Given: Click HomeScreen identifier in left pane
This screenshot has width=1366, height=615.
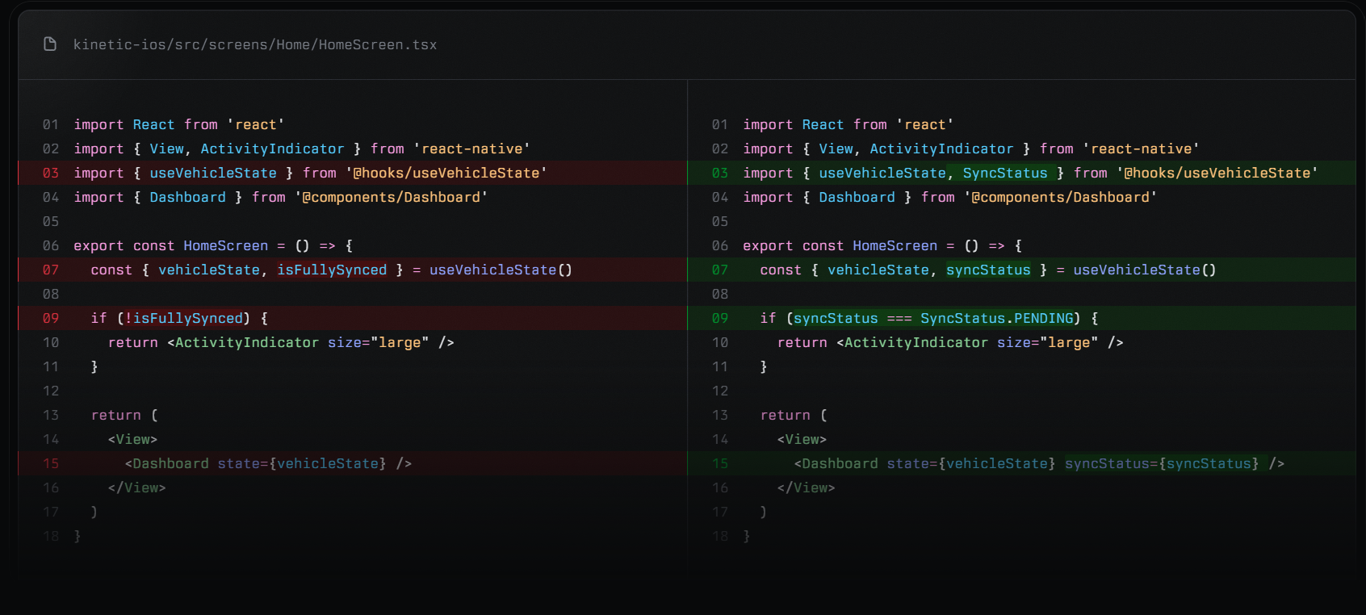Looking at the screenshot, I should [226, 245].
